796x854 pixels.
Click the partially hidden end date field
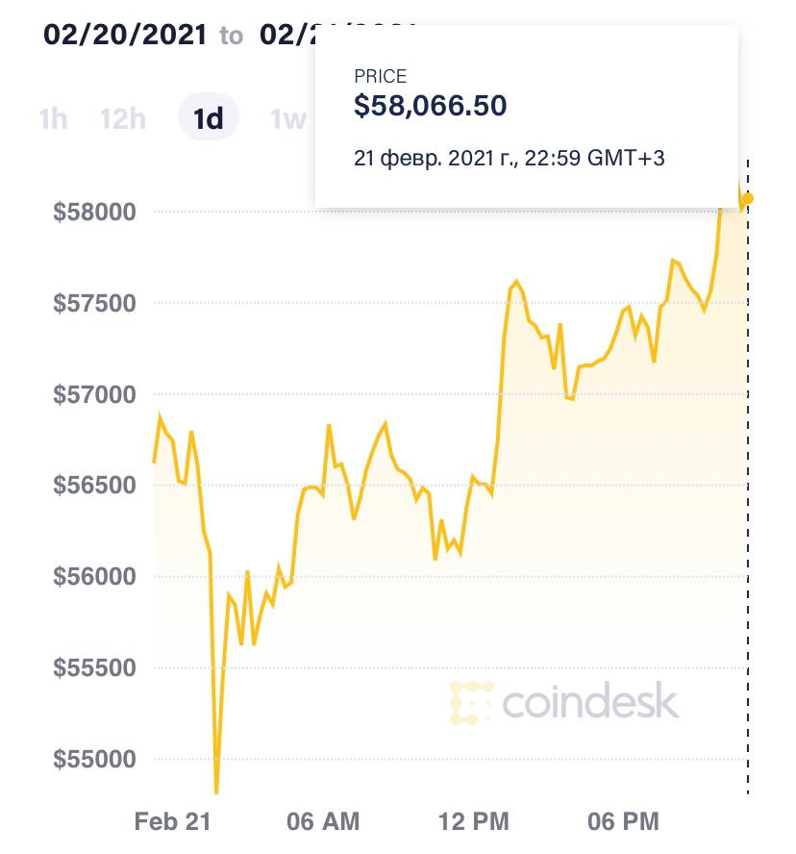click(x=287, y=35)
